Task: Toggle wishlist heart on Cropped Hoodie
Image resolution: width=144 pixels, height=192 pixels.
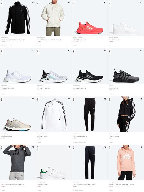Action: tap(141, 99)
